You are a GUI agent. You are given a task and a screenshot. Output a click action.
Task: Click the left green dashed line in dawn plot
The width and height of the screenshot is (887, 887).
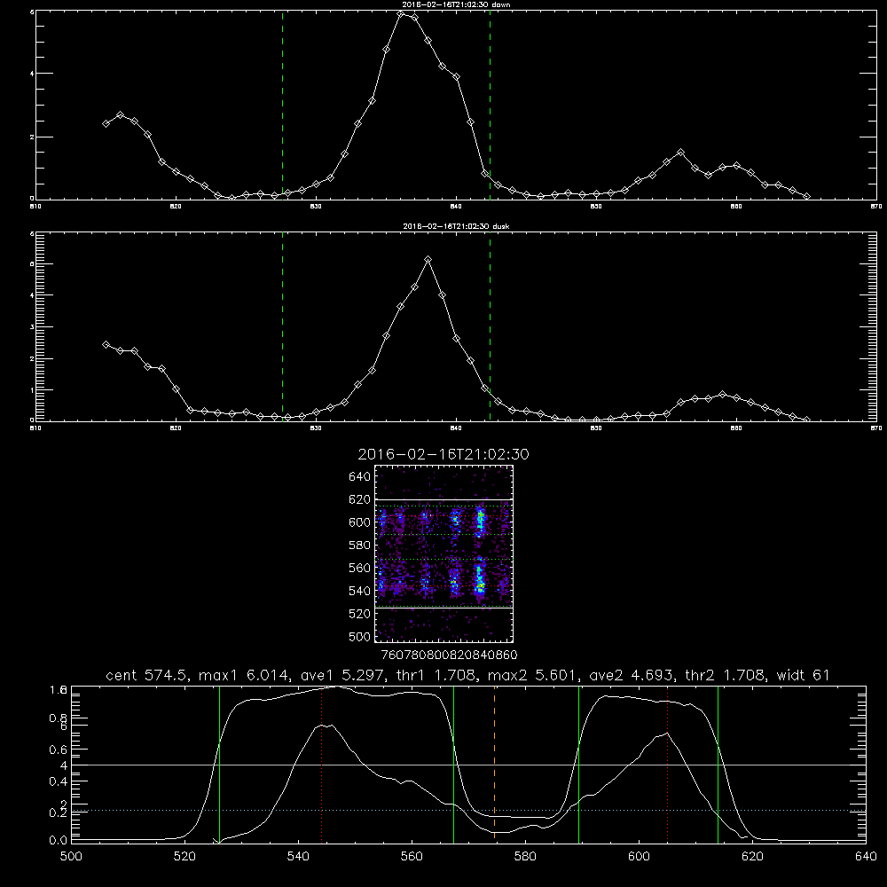(x=282, y=105)
